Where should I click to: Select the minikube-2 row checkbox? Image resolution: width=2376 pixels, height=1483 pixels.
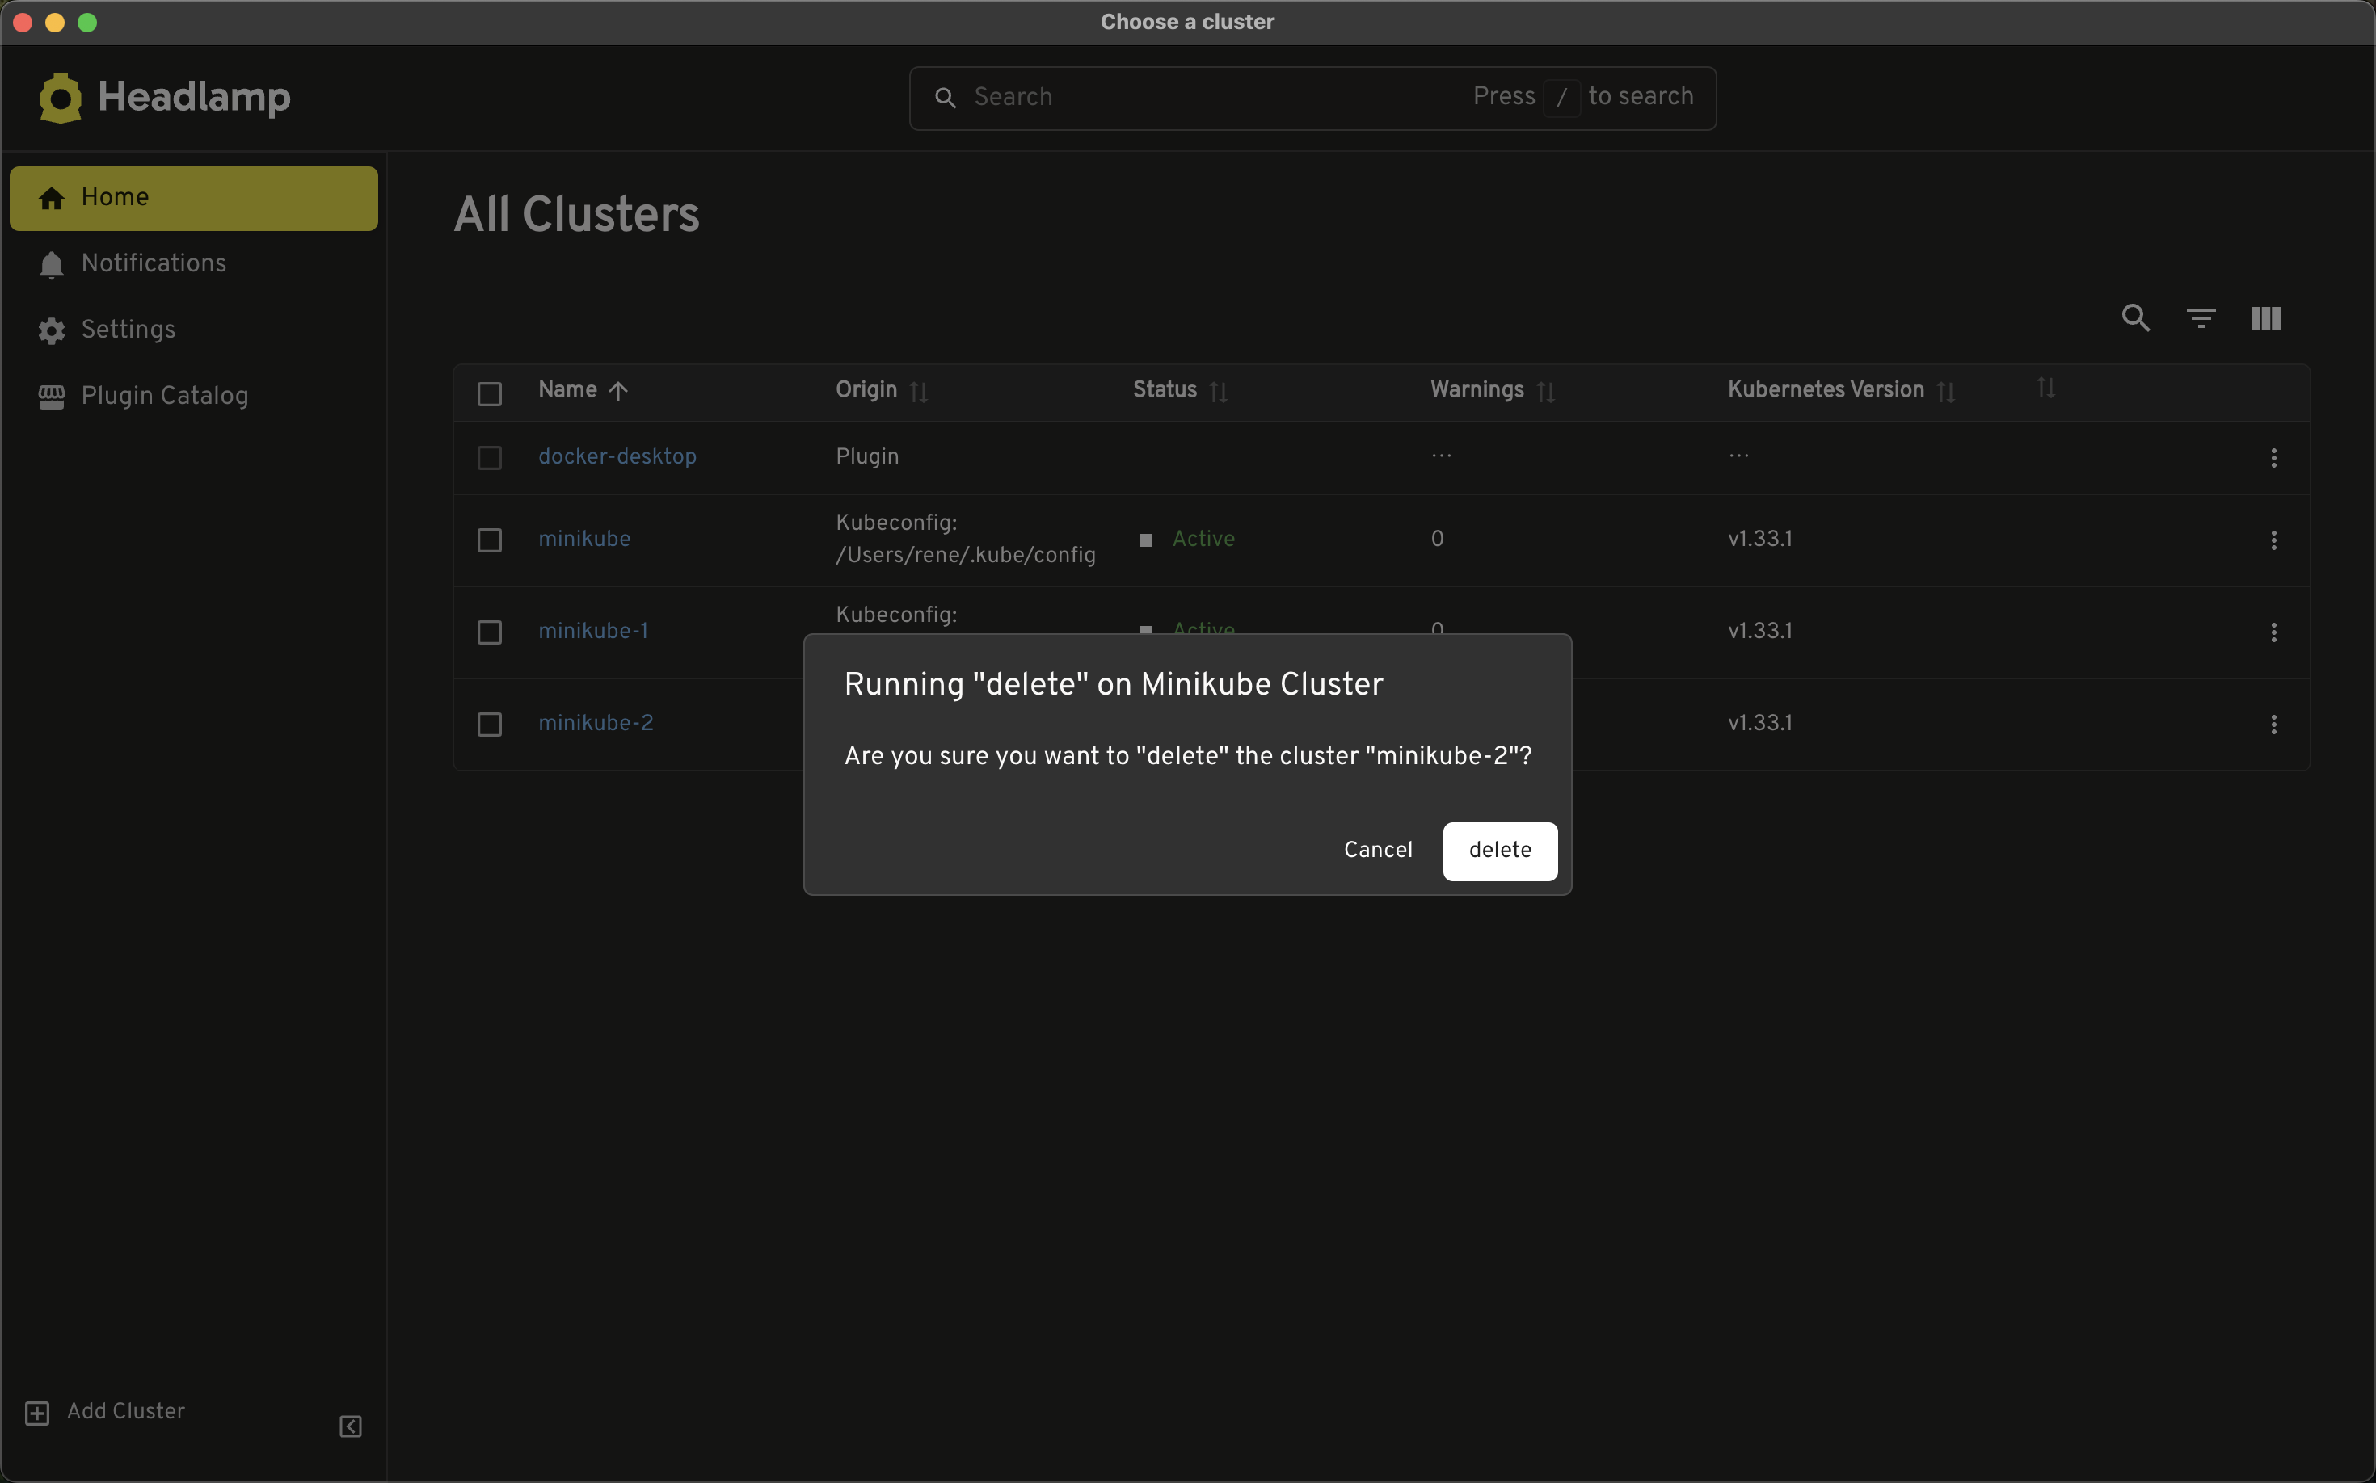(490, 724)
